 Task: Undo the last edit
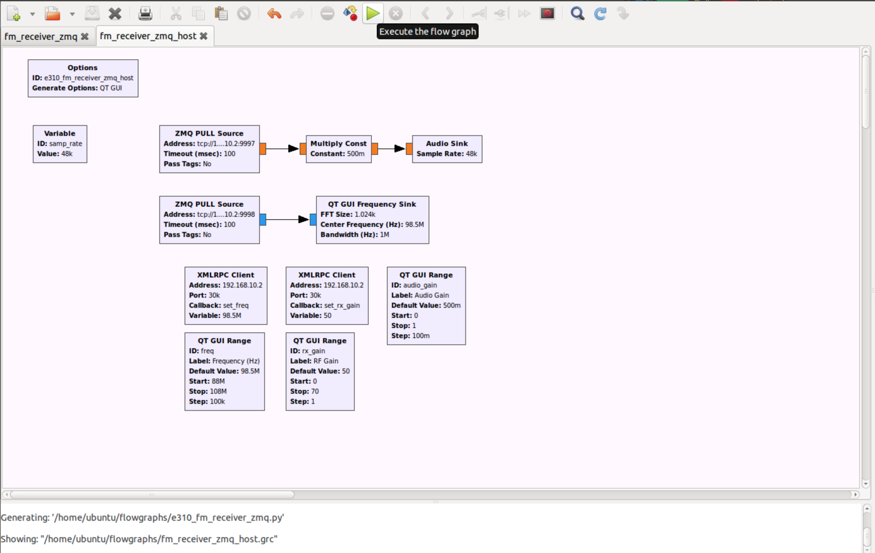pyautogui.click(x=274, y=13)
